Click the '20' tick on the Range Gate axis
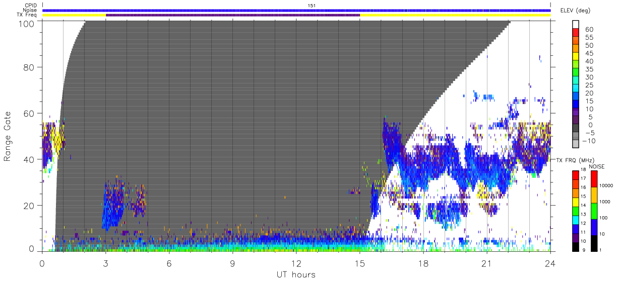This screenshot has width=619, height=285. click(x=30, y=205)
